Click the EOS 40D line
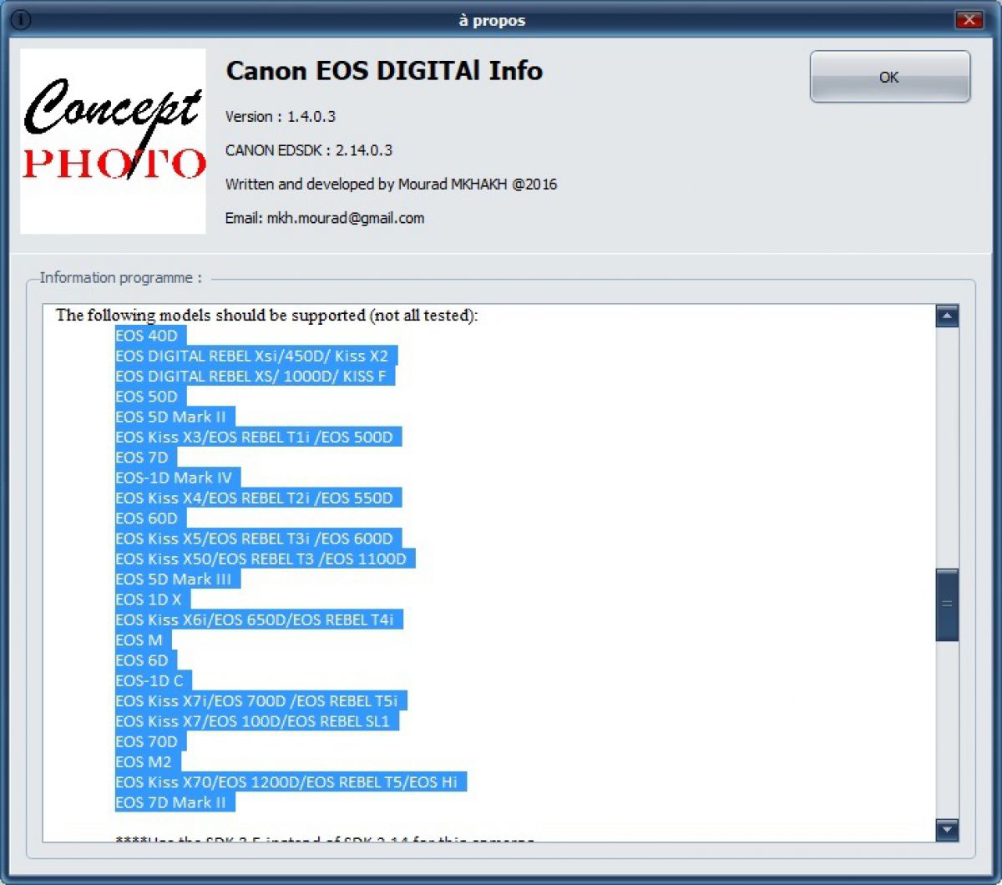The width and height of the screenshot is (1002, 885). [147, 336]
